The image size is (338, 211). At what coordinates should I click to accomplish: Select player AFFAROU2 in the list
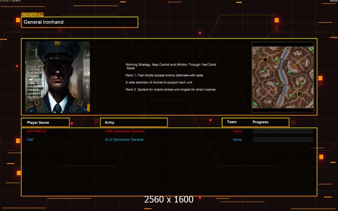(x=37, y=131)
